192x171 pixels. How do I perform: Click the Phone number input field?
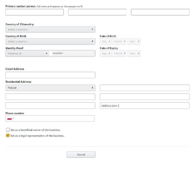coord(50,118)
